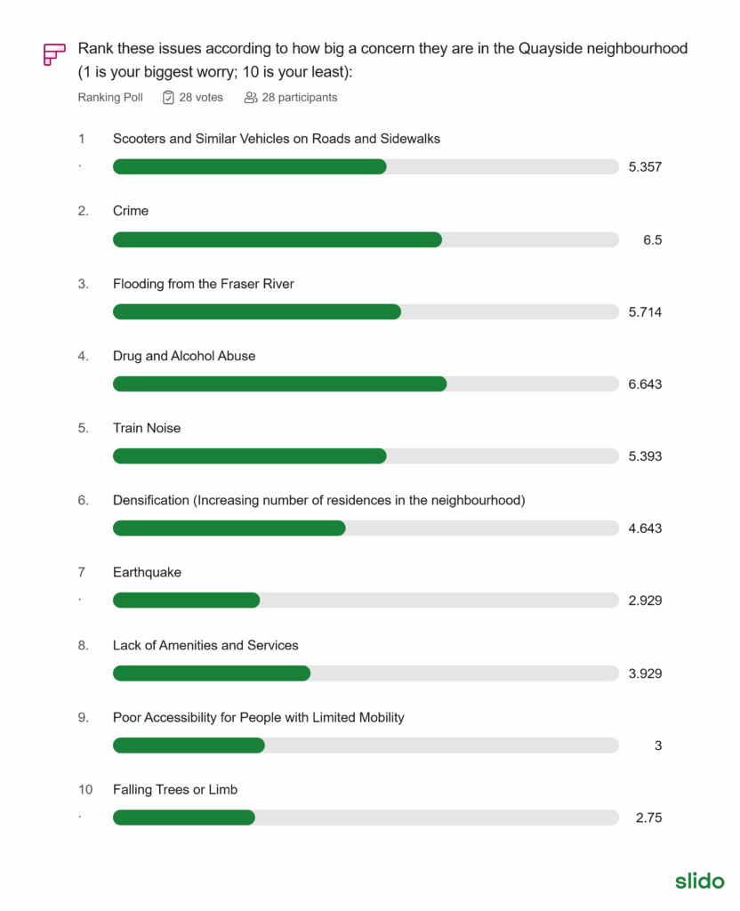Click the Poor Accessibility option label
This screenshot has width=740, height=911.
click(258, 717)
